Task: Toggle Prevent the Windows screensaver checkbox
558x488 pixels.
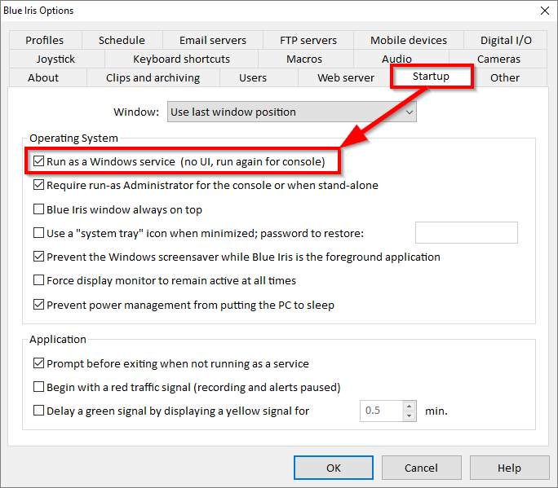Action: coord(38,257)
